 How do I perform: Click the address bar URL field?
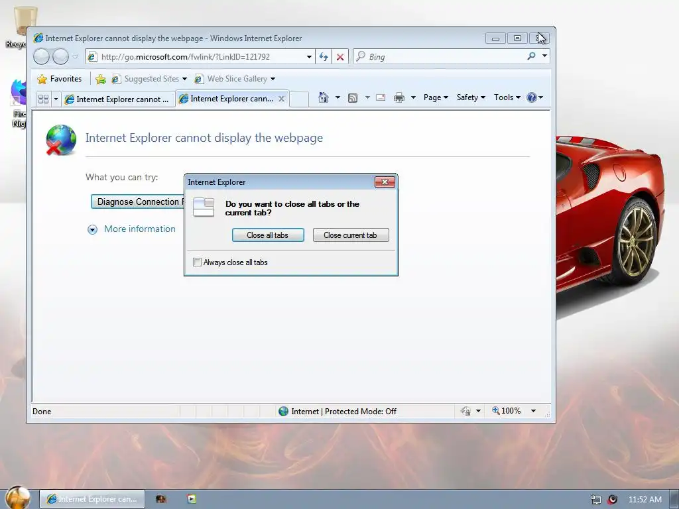point(200,57)
